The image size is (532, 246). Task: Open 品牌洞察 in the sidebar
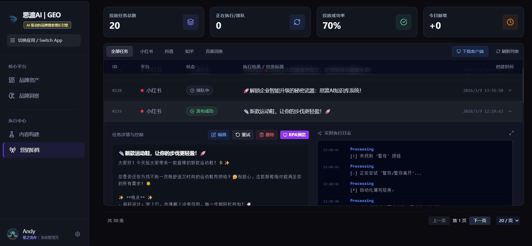(29, 96)
